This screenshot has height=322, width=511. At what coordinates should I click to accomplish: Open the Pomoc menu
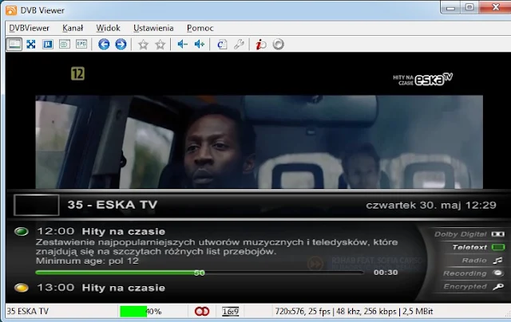tap(200, 28)
